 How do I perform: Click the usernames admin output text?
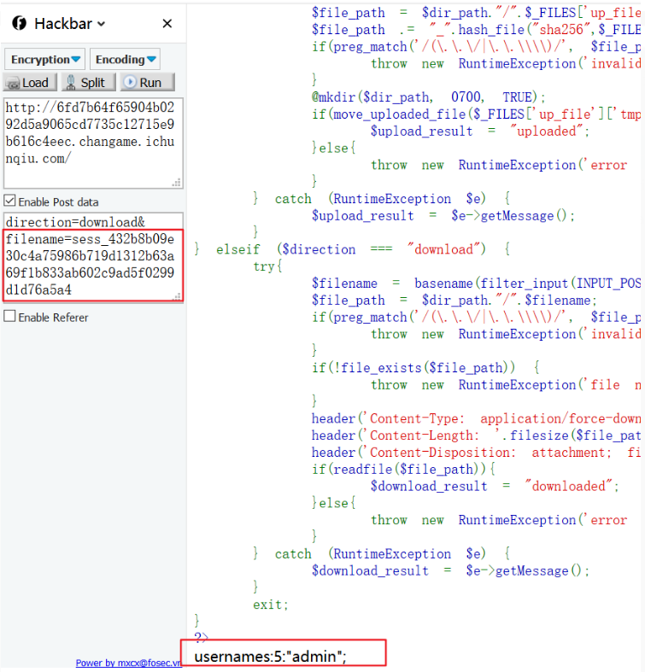click(270, 656)
